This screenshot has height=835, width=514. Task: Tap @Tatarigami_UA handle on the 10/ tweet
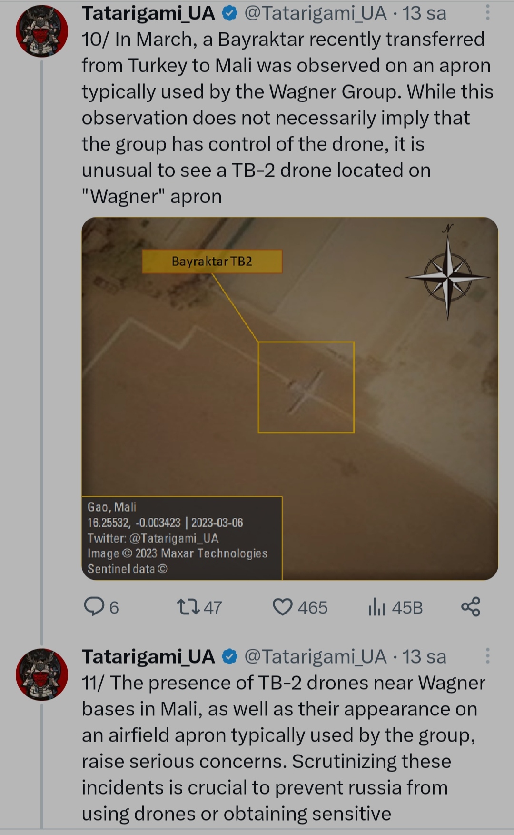315,14
